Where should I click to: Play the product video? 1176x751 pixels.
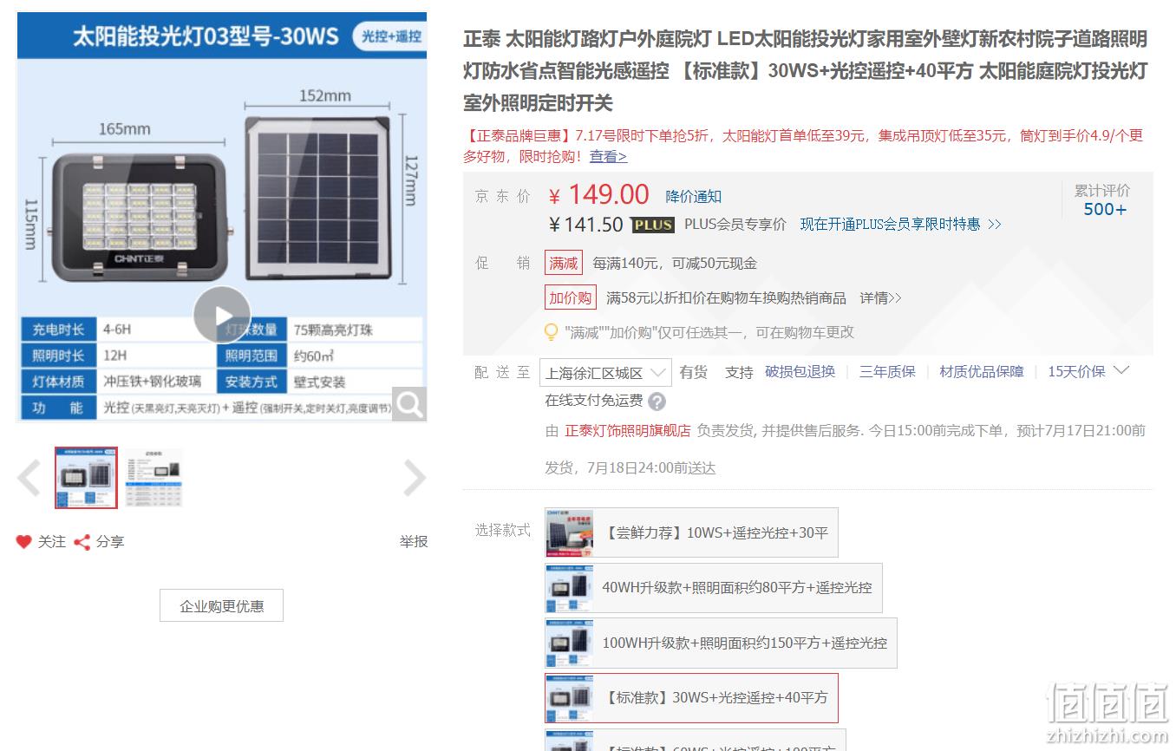[222, 315]
